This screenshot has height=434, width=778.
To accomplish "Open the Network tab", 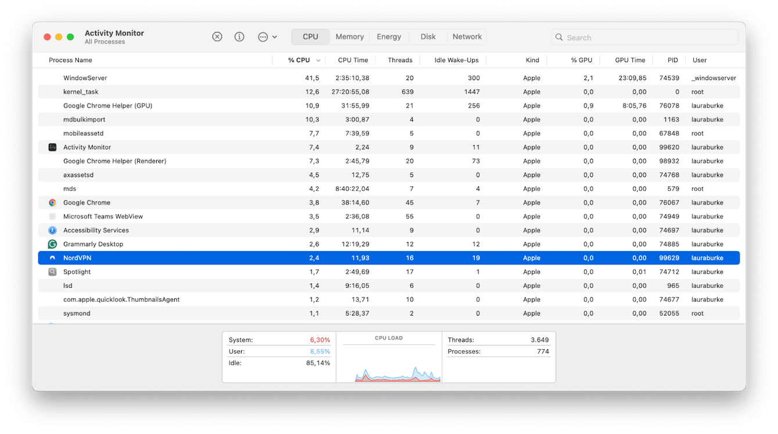I will 467,36.
